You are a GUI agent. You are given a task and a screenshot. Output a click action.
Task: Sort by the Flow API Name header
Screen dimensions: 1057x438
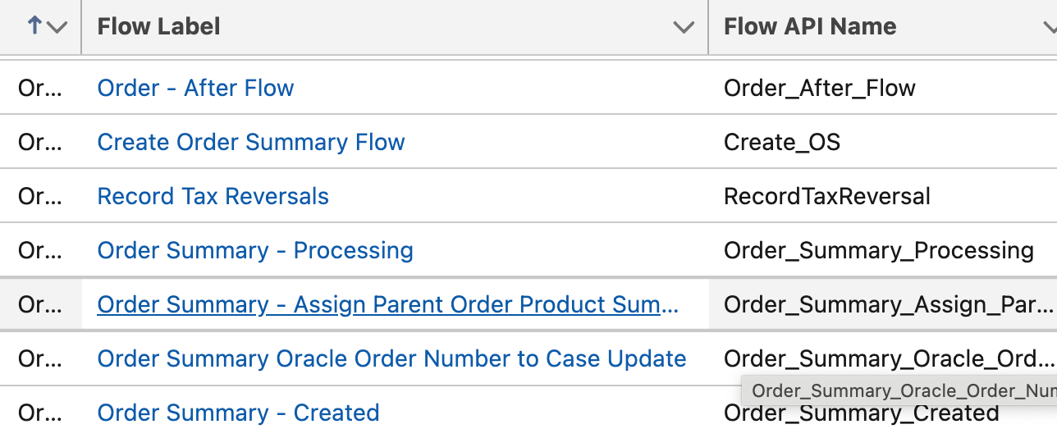click(809, 26)
